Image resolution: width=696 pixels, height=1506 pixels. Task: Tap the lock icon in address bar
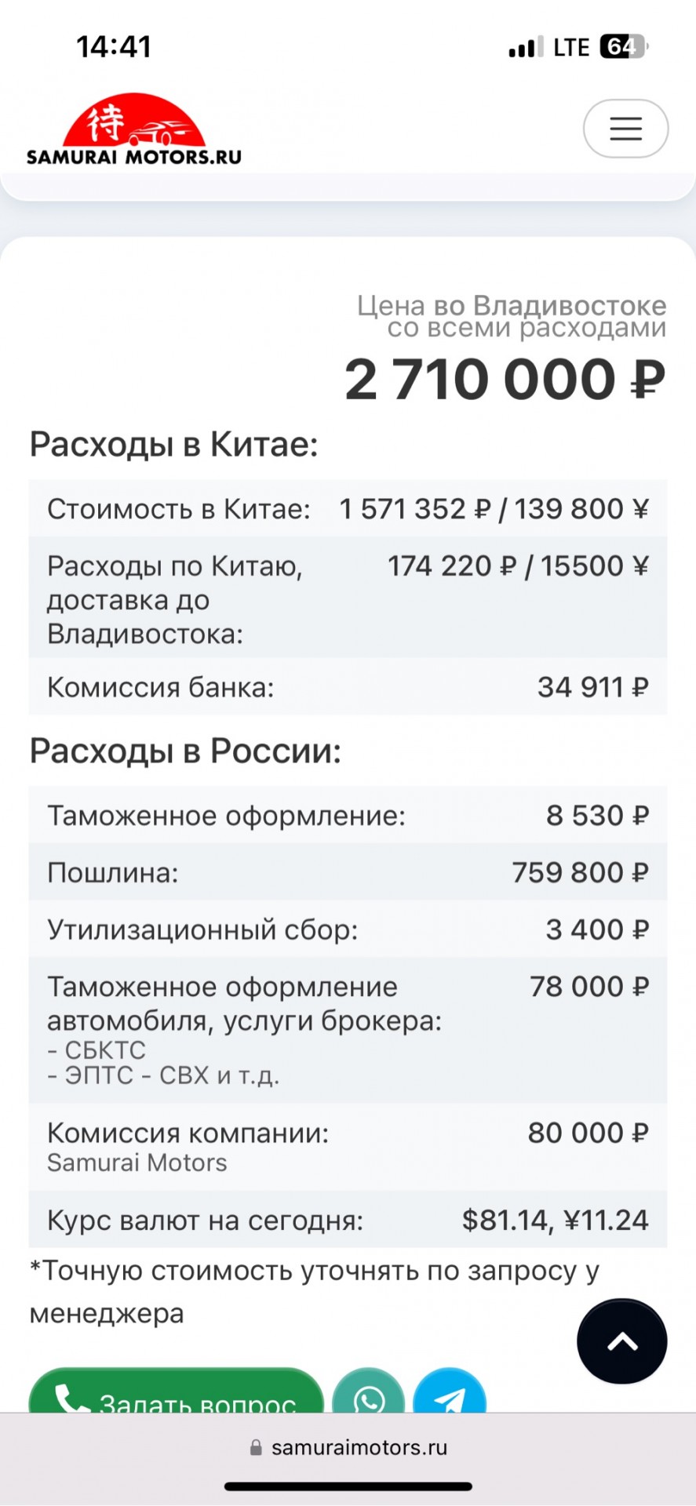point(255,1448)
